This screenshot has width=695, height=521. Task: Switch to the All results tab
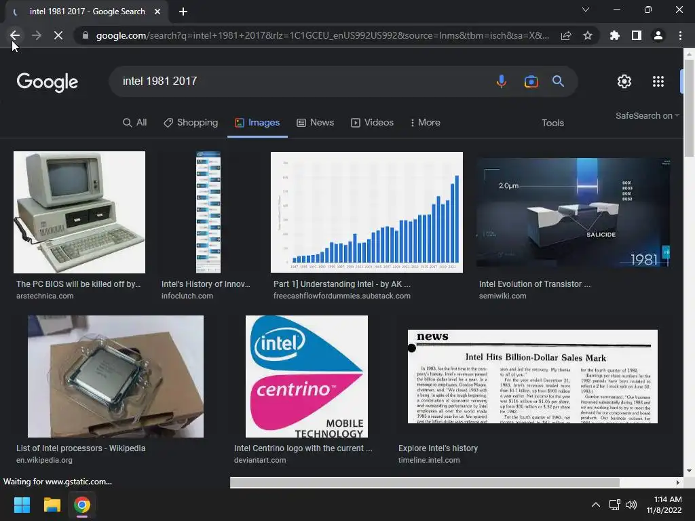[x=135, y=123]
